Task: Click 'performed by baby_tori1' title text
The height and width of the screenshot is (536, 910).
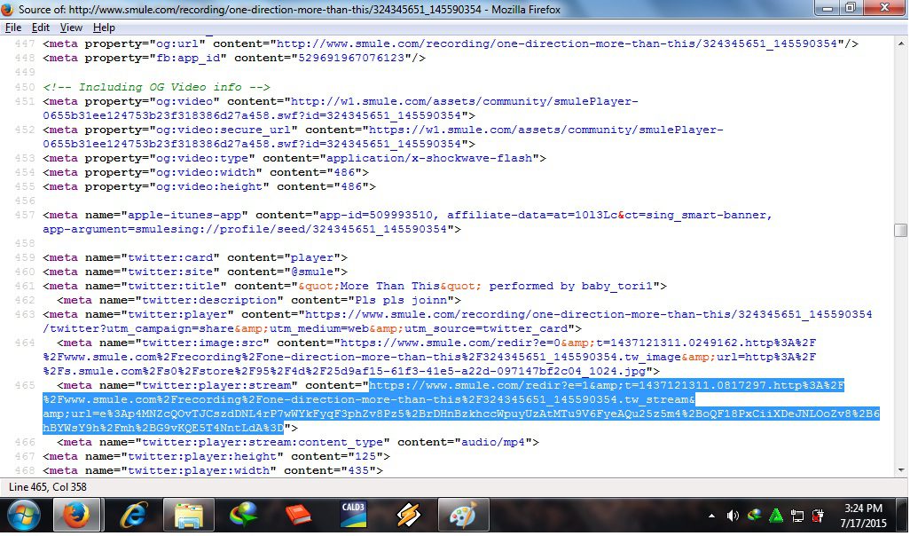Action: click(x=570, y=287)
